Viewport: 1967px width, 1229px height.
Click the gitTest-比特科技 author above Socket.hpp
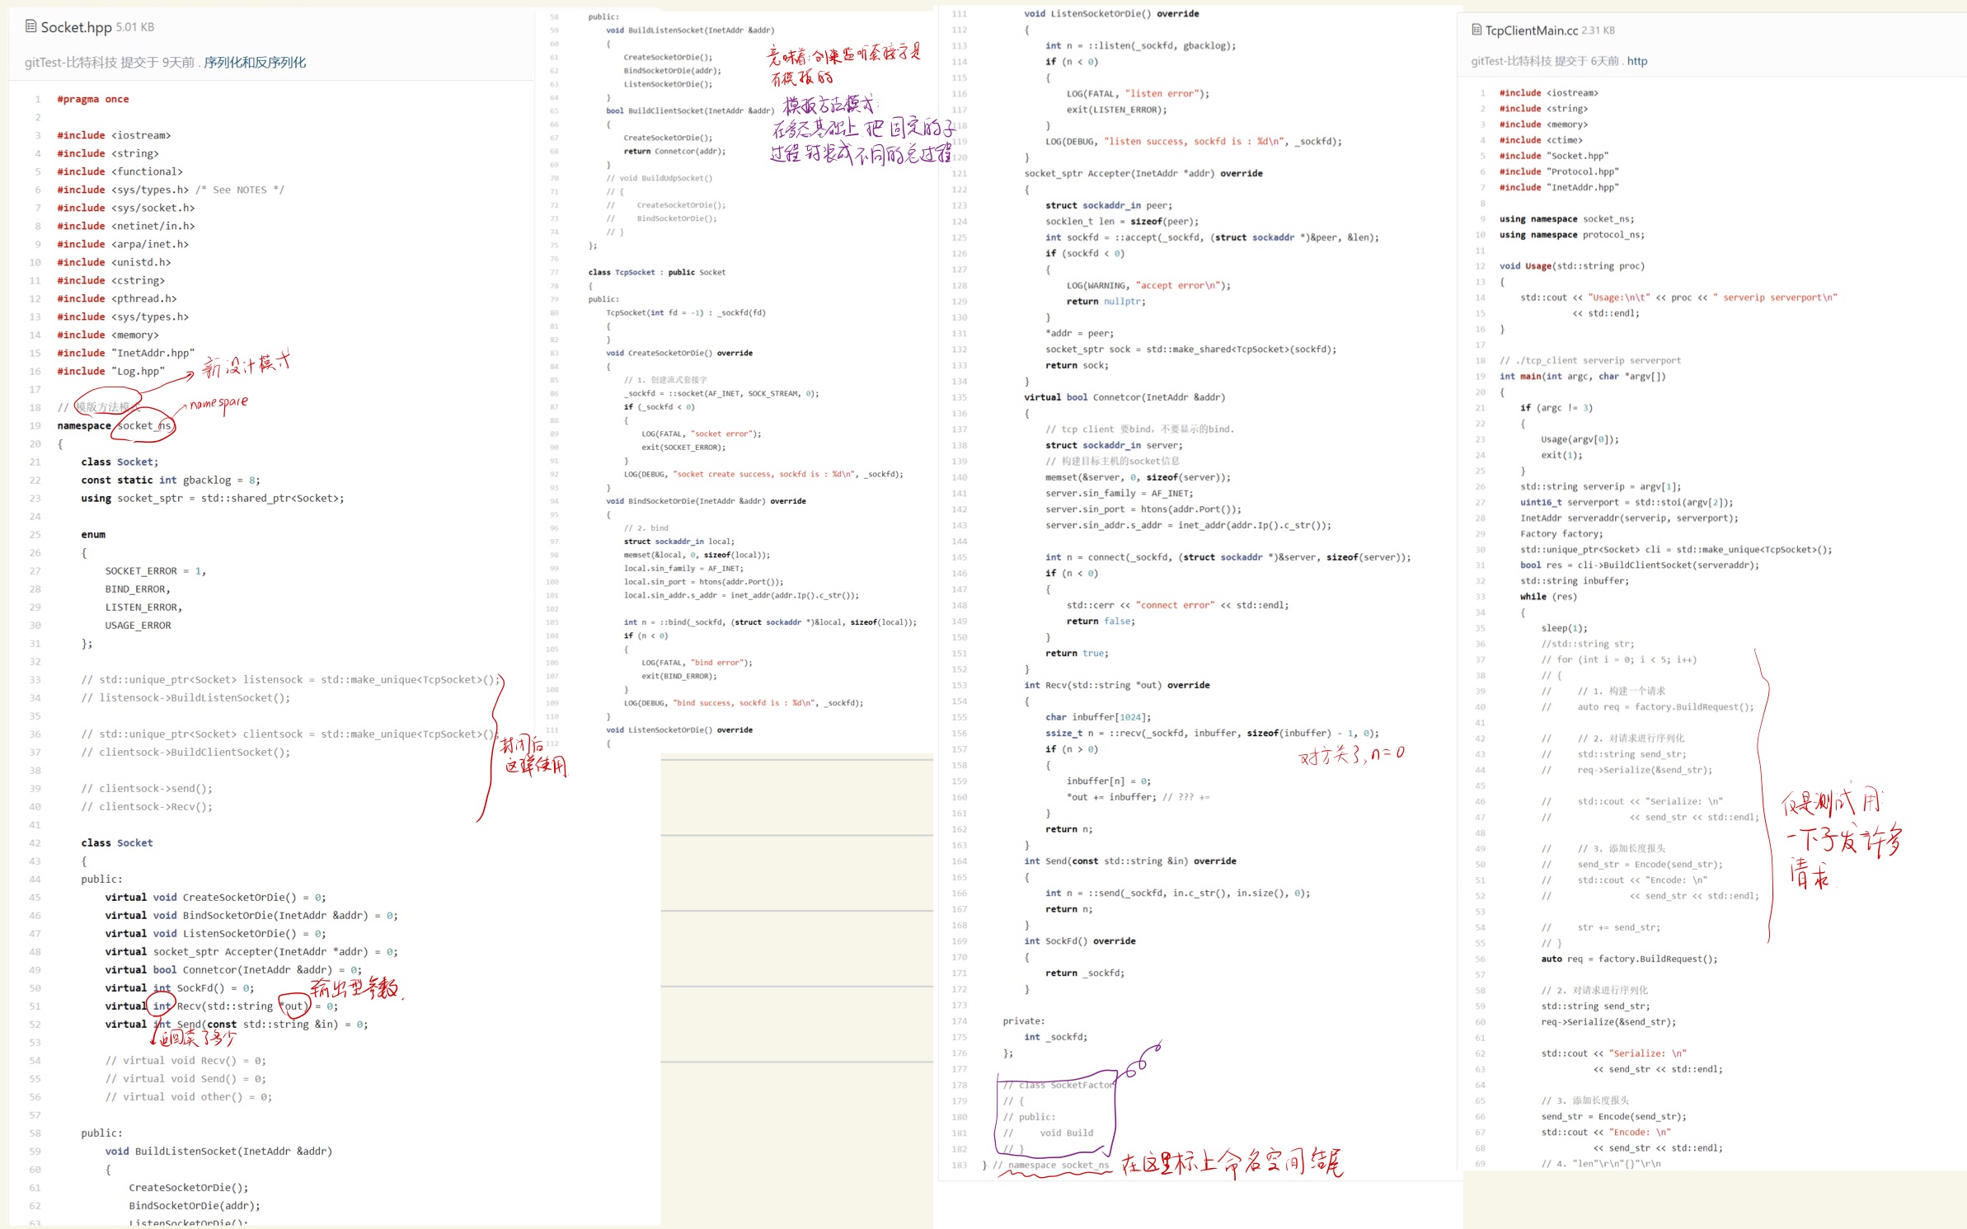point(71,63)
